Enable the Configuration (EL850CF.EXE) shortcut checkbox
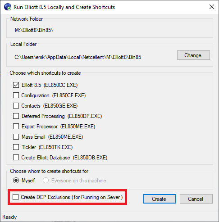The height and width of the screenshot is (222, 219). tap(16, 95)
